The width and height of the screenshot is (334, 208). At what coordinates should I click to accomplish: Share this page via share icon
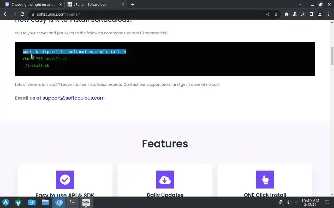(268, 14)
